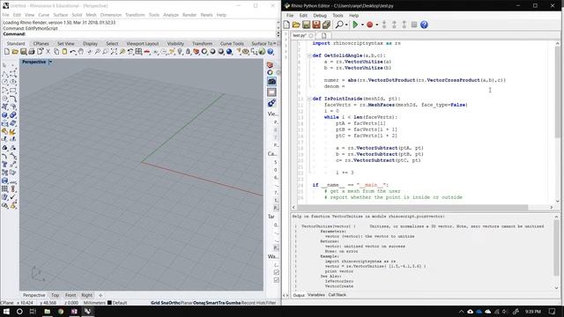Click camera icon in Rhino side panel
The height and width of the screenshot is (317, 564).
tap(271, 82)
